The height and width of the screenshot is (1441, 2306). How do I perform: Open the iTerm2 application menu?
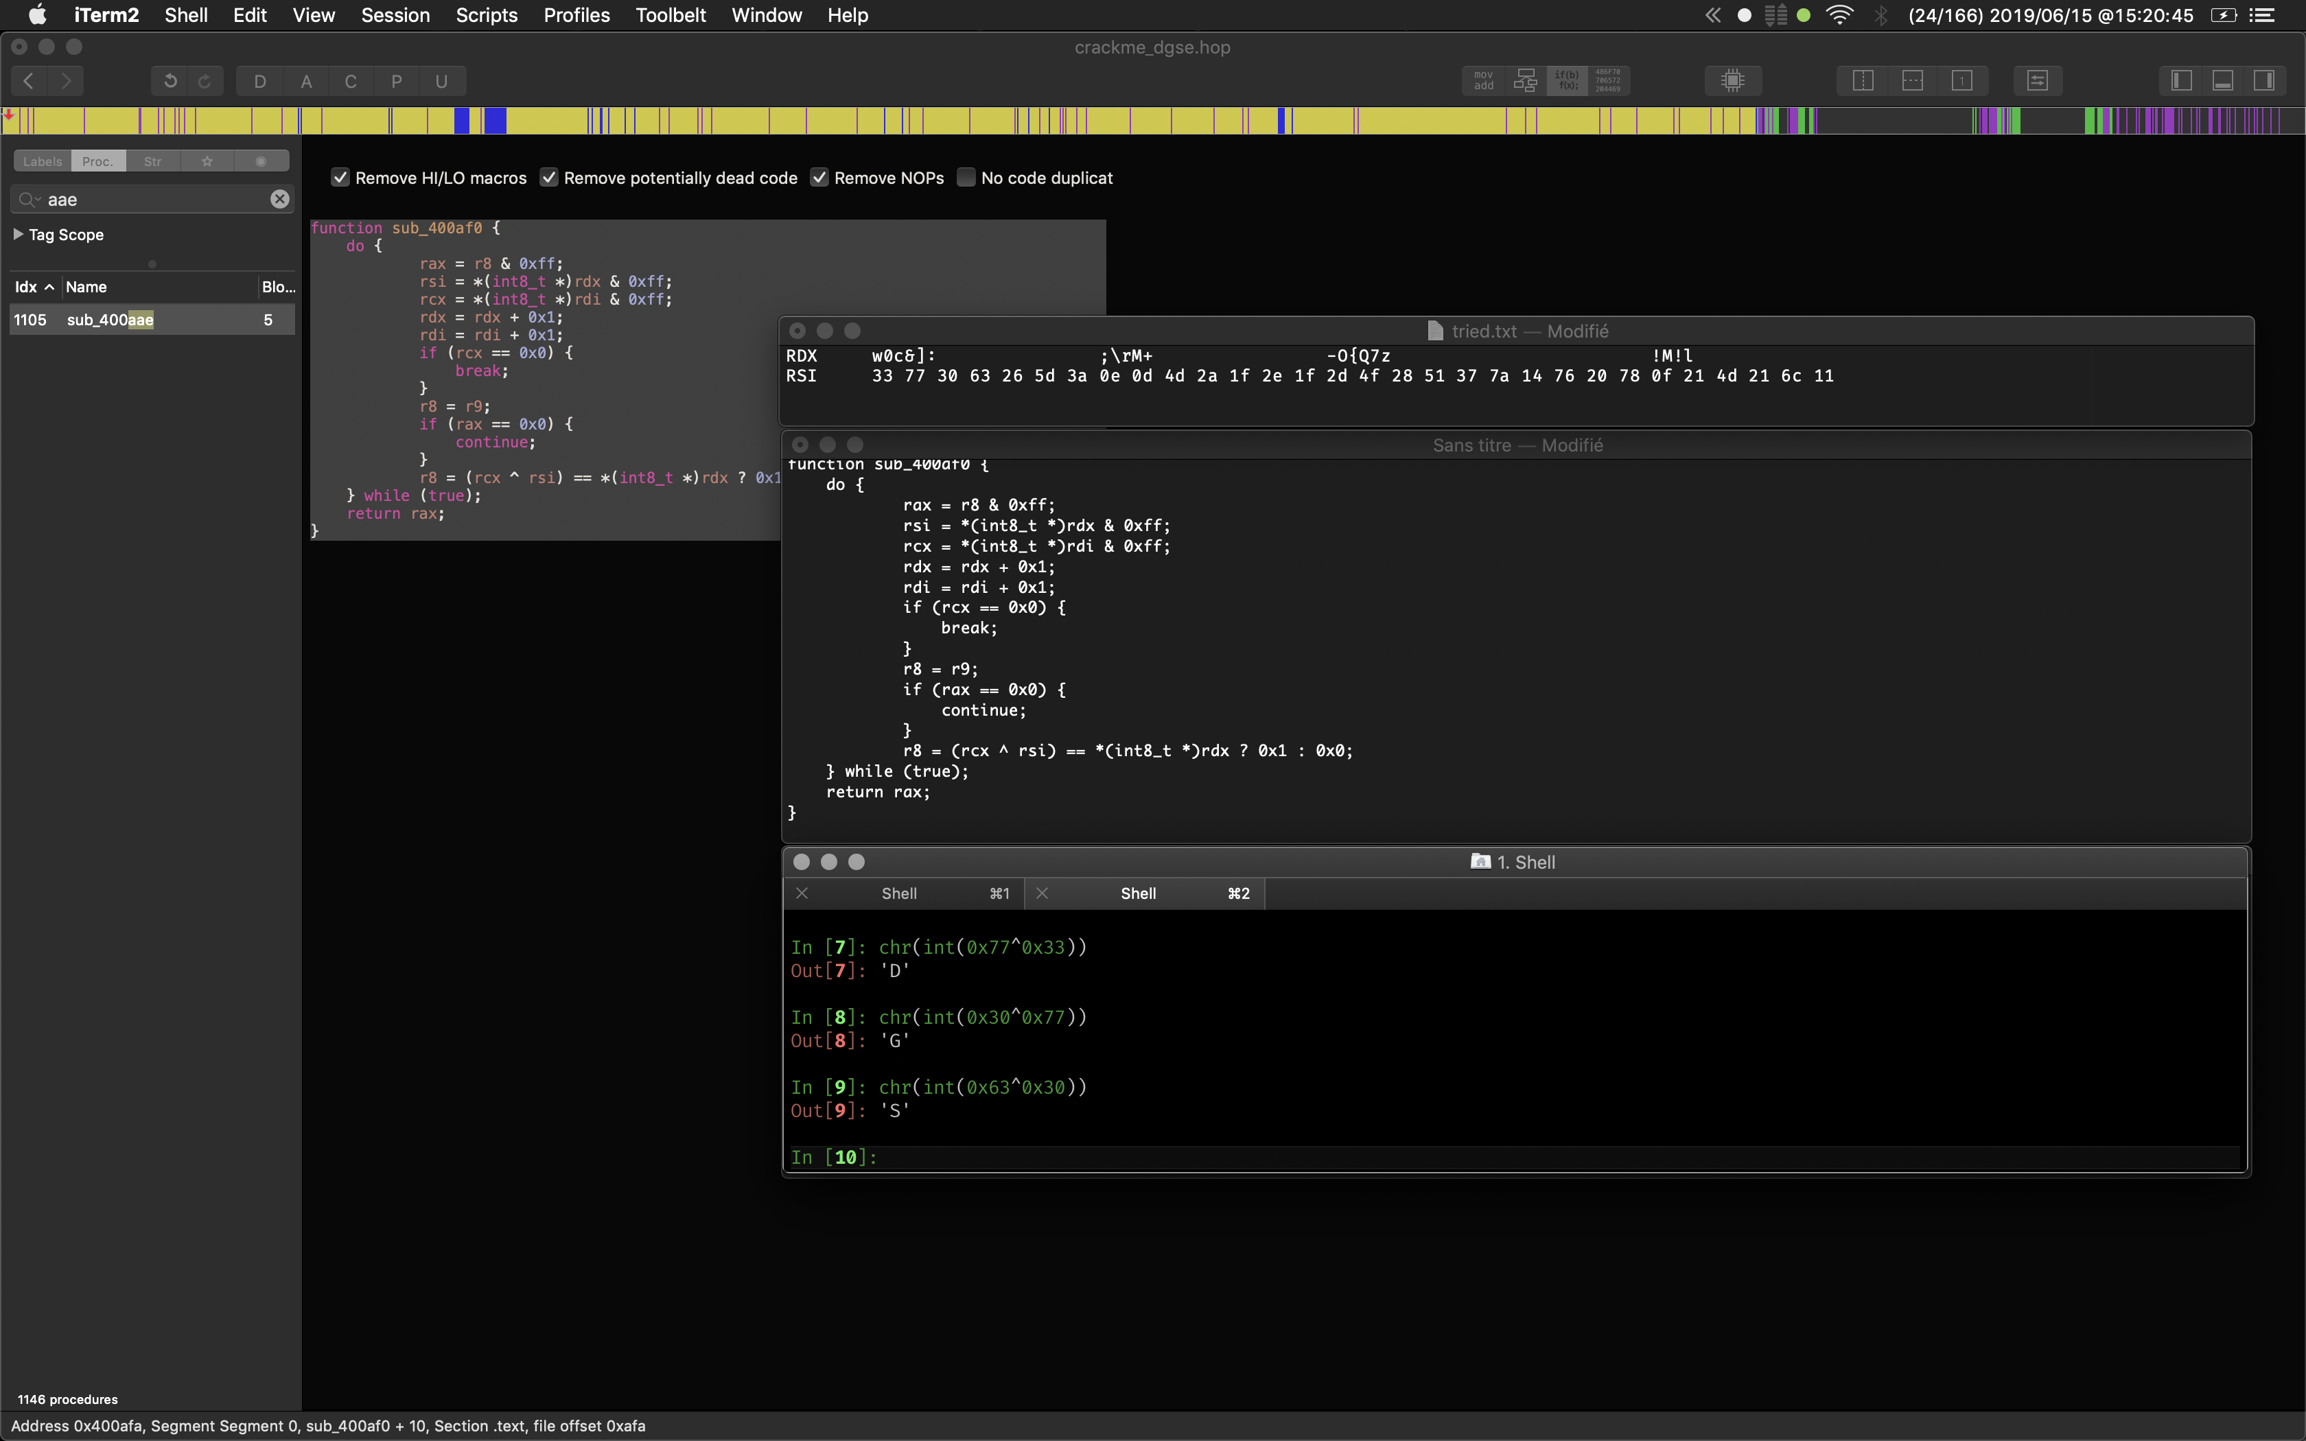[107, 15]
